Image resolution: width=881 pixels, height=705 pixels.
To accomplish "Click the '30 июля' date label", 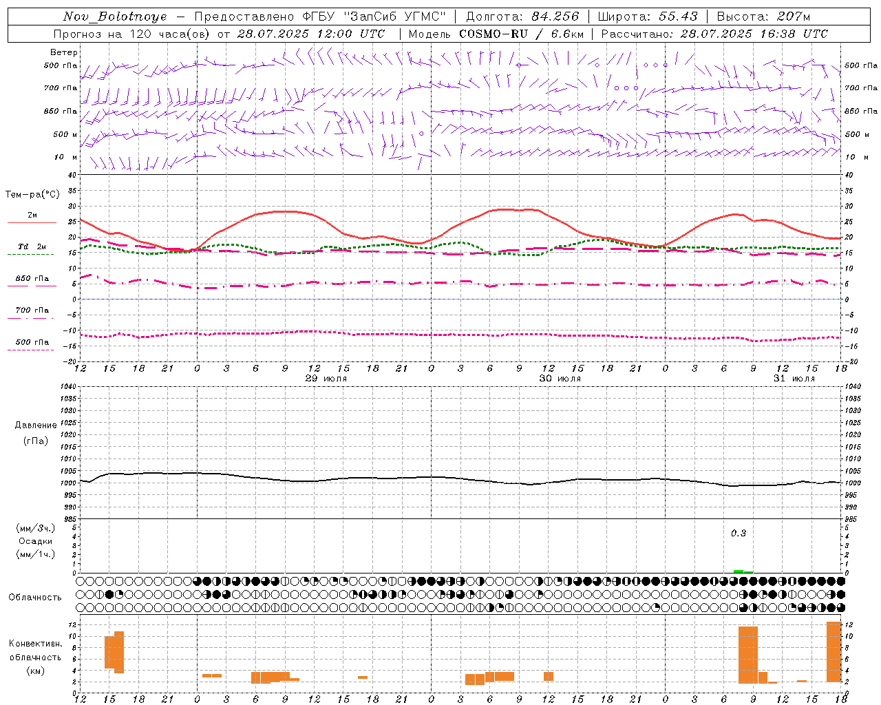I will [560, 379].
